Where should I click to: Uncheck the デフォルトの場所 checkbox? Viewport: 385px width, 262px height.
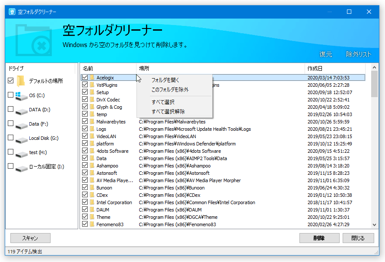(10, 80)
